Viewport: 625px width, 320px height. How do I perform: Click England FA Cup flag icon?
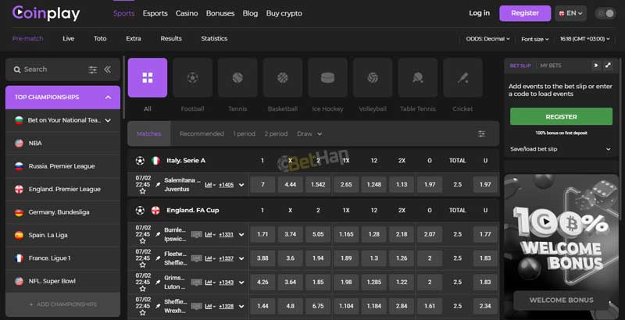tap(155, 210)
